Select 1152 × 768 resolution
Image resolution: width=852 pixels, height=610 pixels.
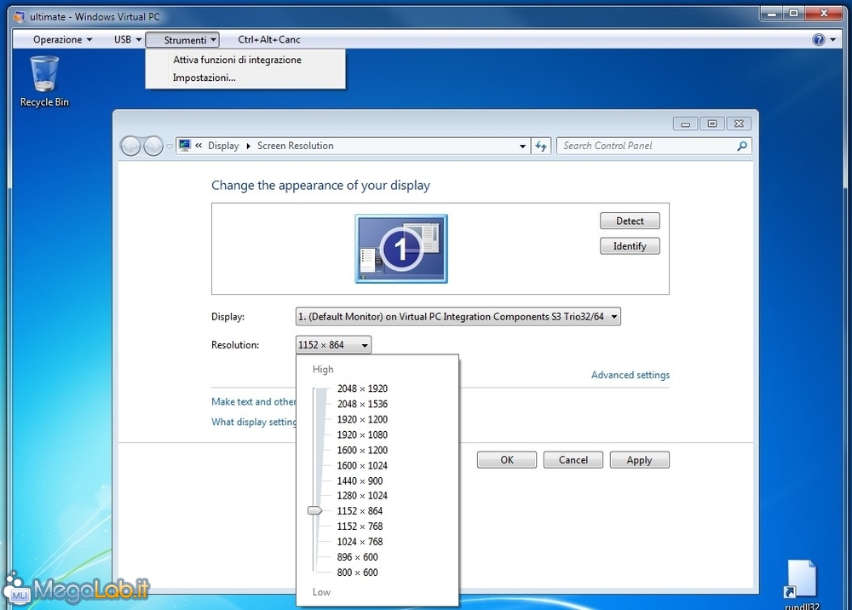(360, 526)
